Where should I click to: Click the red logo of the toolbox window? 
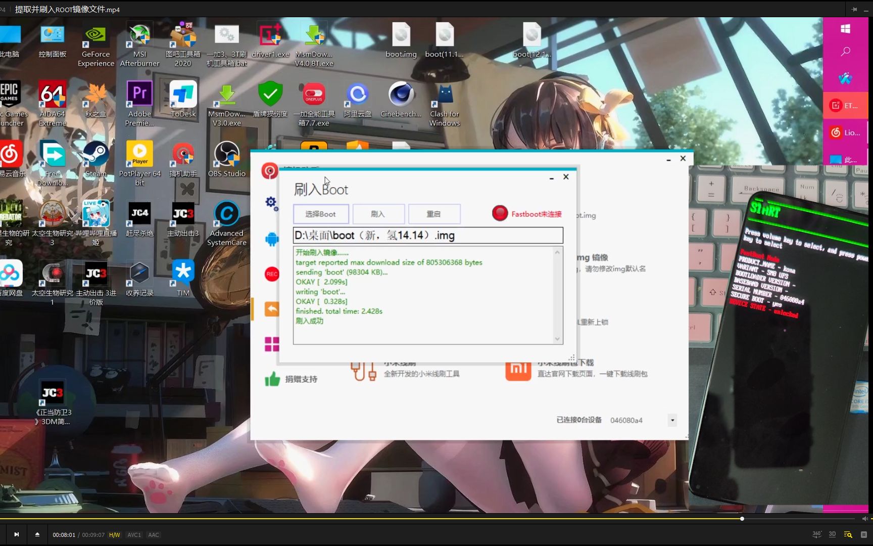pyautogui.click(x=269, y=171)
